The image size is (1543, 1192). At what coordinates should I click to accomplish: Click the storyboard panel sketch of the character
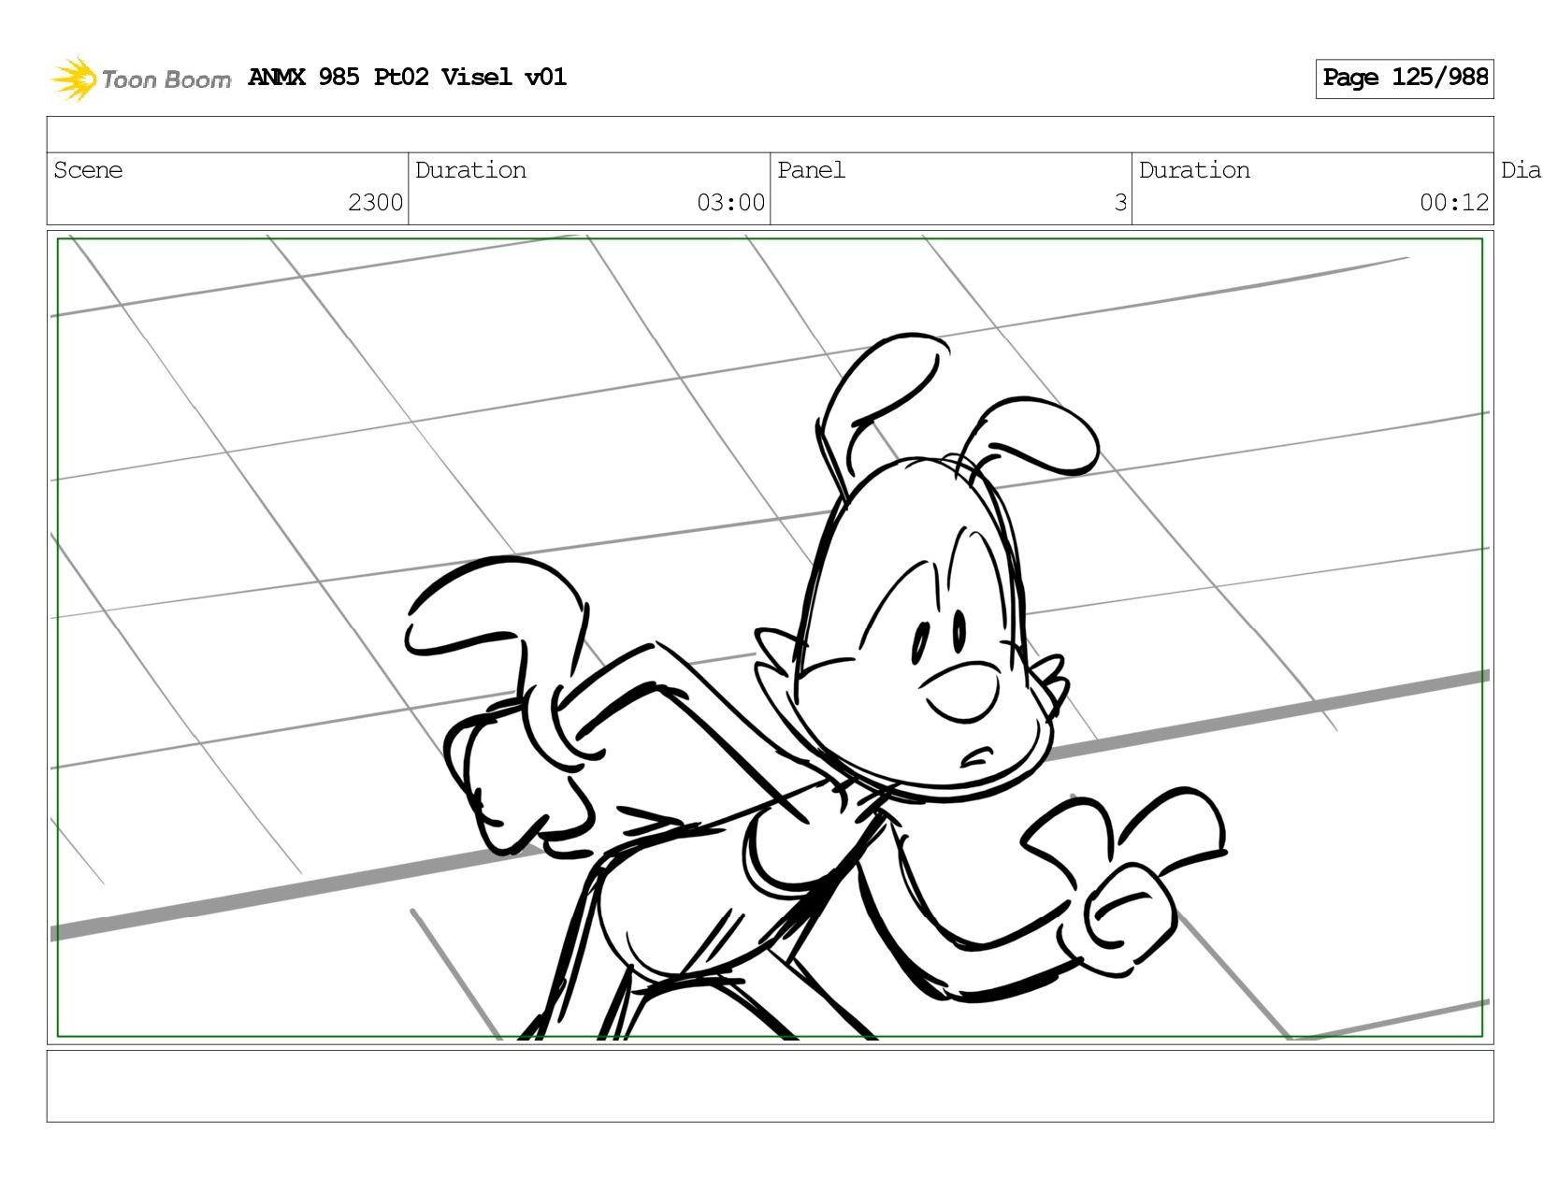[770, 638]
